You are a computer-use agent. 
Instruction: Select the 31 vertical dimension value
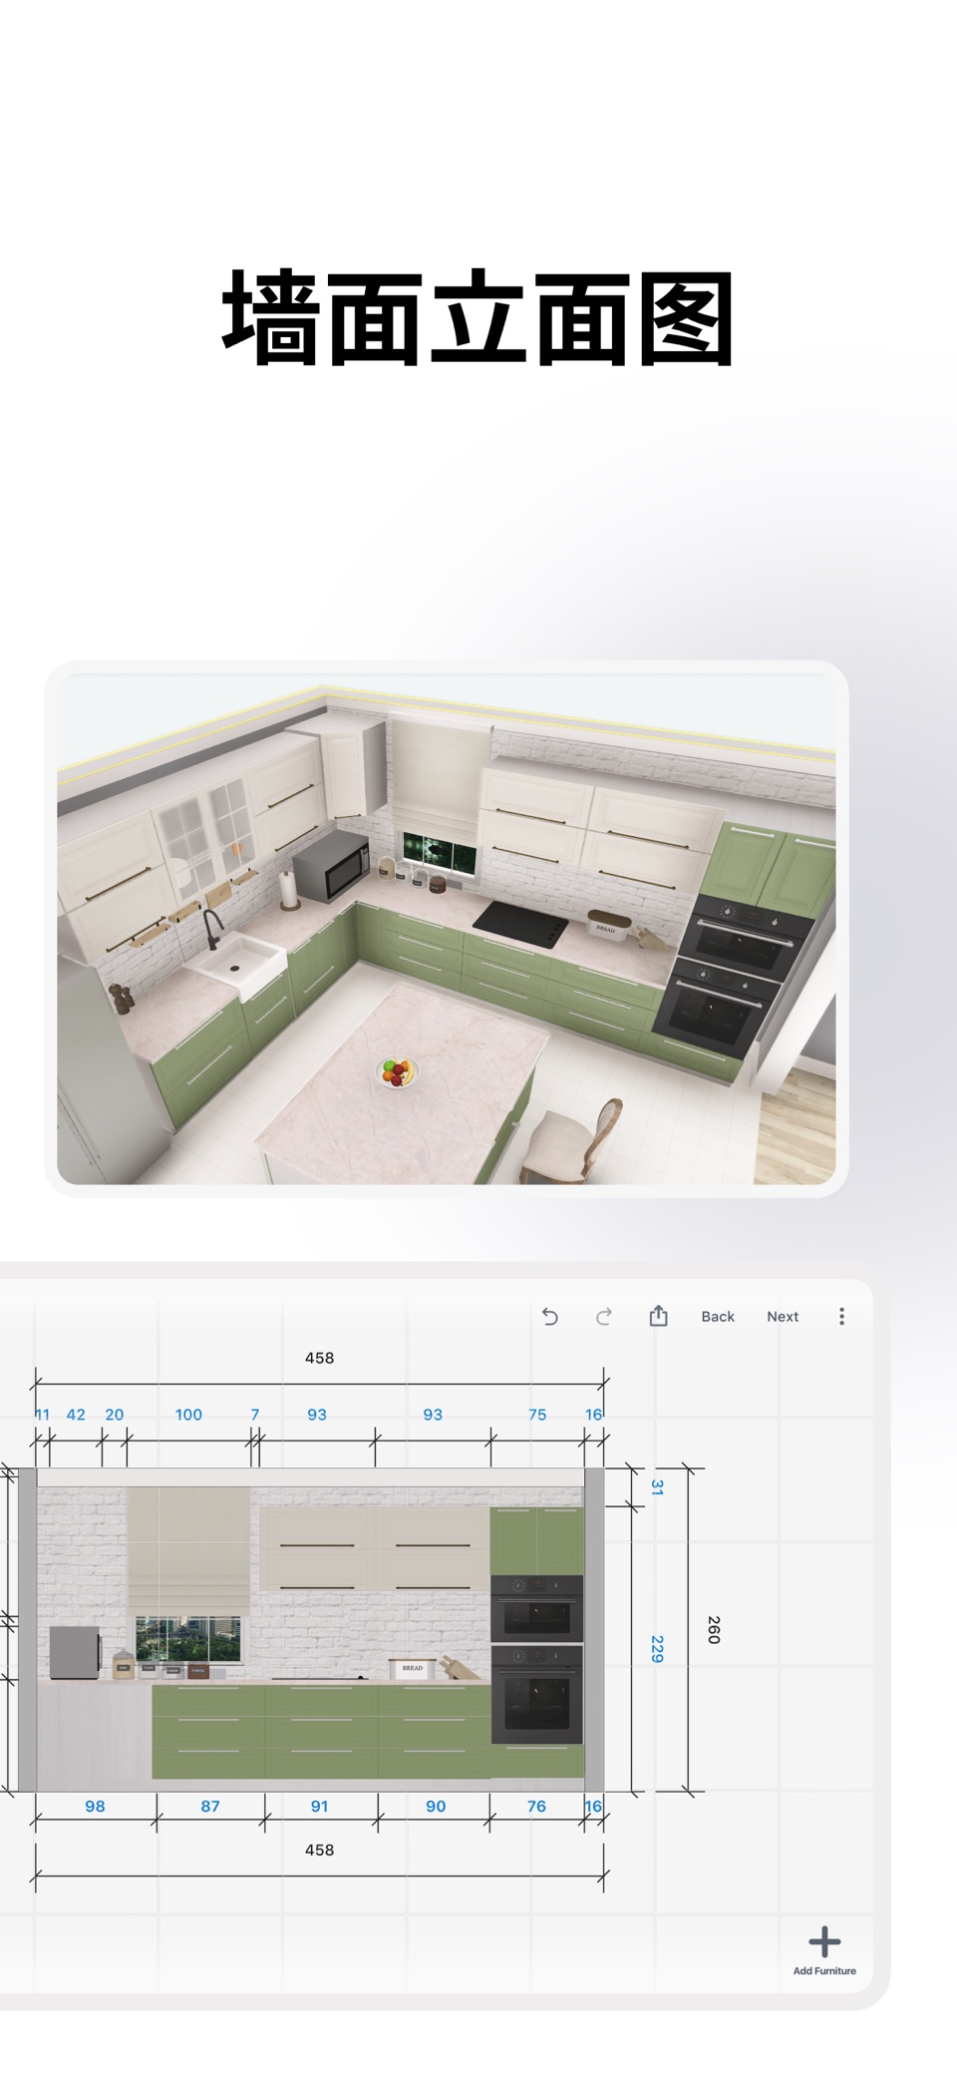coord(657,1486)
